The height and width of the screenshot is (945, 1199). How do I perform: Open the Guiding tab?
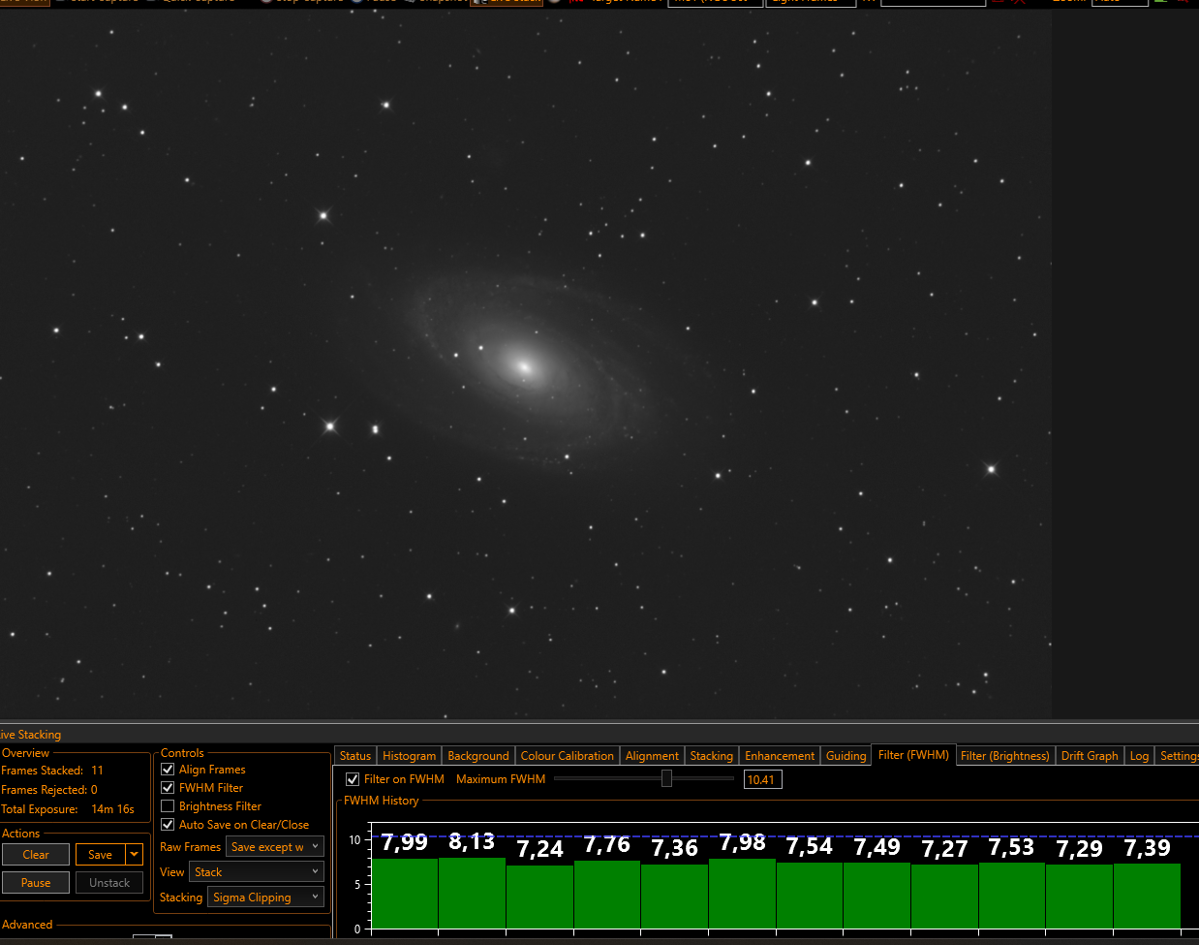click(846, 756)
